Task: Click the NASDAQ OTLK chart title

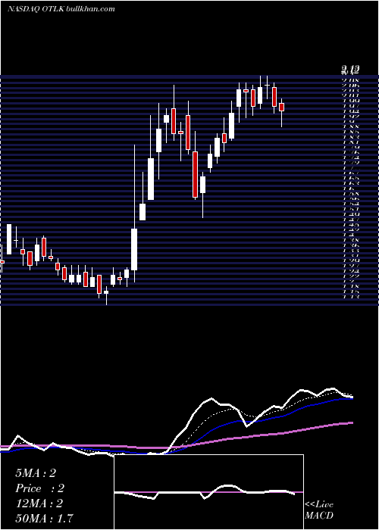Action: coord(61,9)
